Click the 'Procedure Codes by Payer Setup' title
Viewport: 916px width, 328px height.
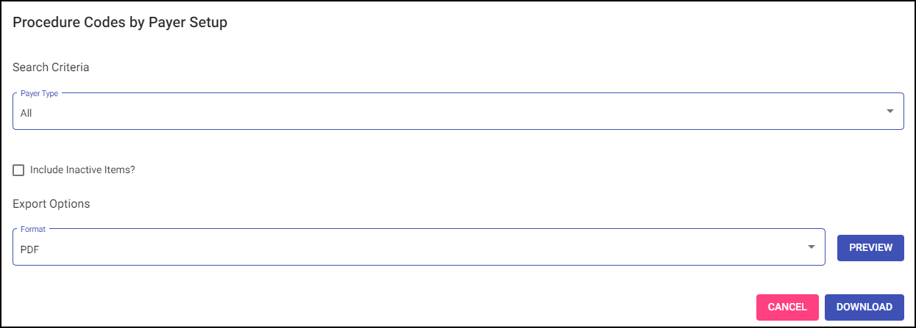tap(120, 23)
